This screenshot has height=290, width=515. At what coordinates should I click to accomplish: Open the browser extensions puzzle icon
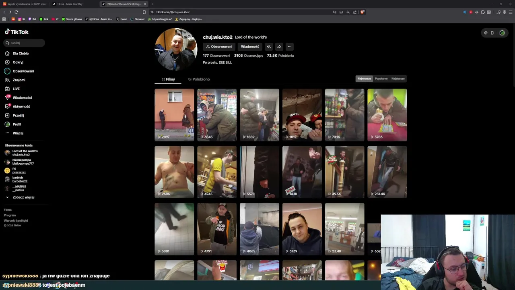[483, 12]
